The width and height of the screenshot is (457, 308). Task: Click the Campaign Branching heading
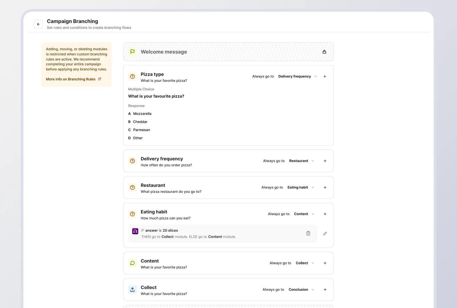tap(72, 21)
